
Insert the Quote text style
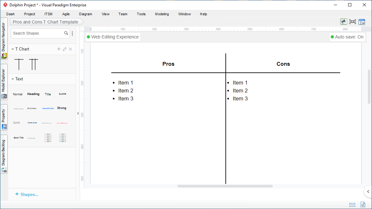pyautogui.click(x=16, y=123)
